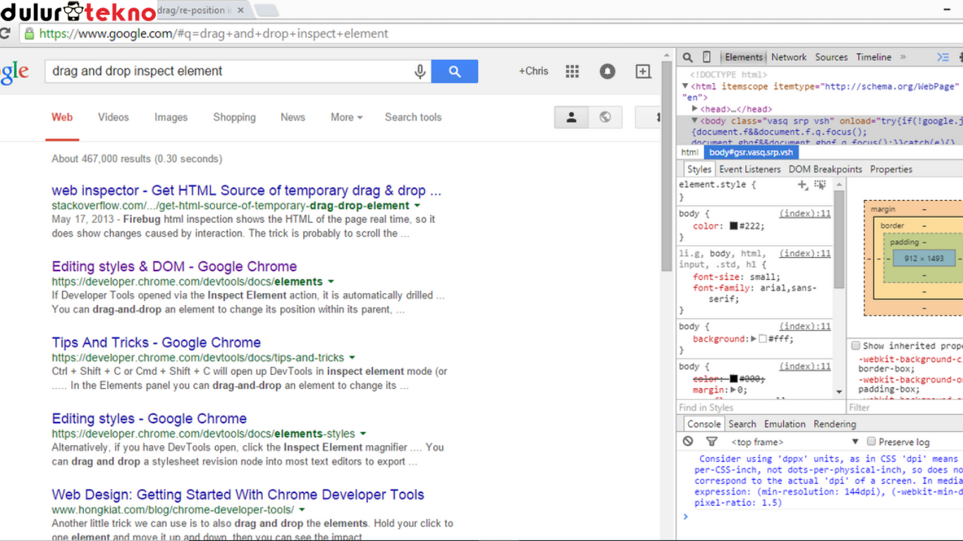Expand the margin property triangle

click(733, 390)
